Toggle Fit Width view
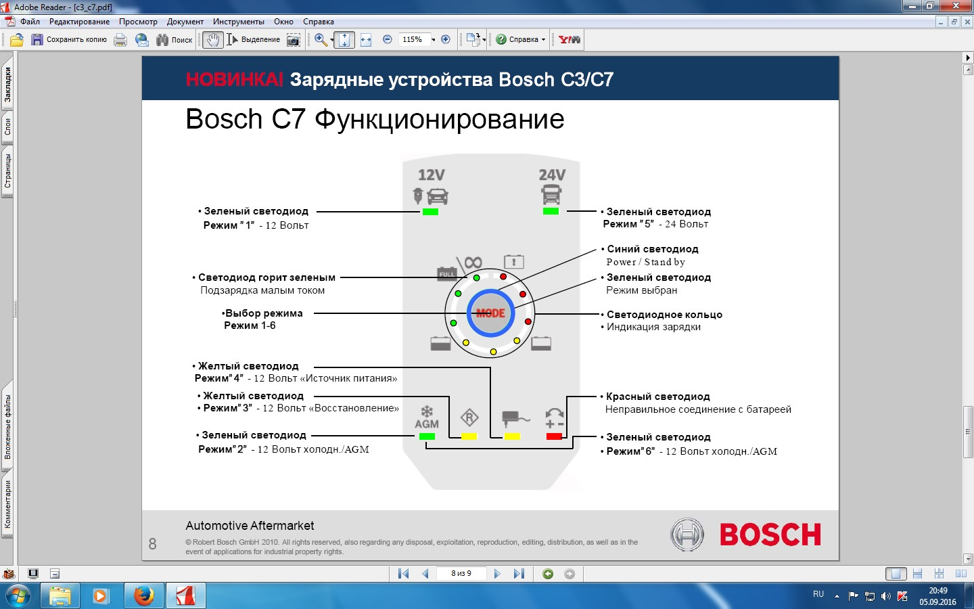Screen dimensions: 974x609 [366, 40]
